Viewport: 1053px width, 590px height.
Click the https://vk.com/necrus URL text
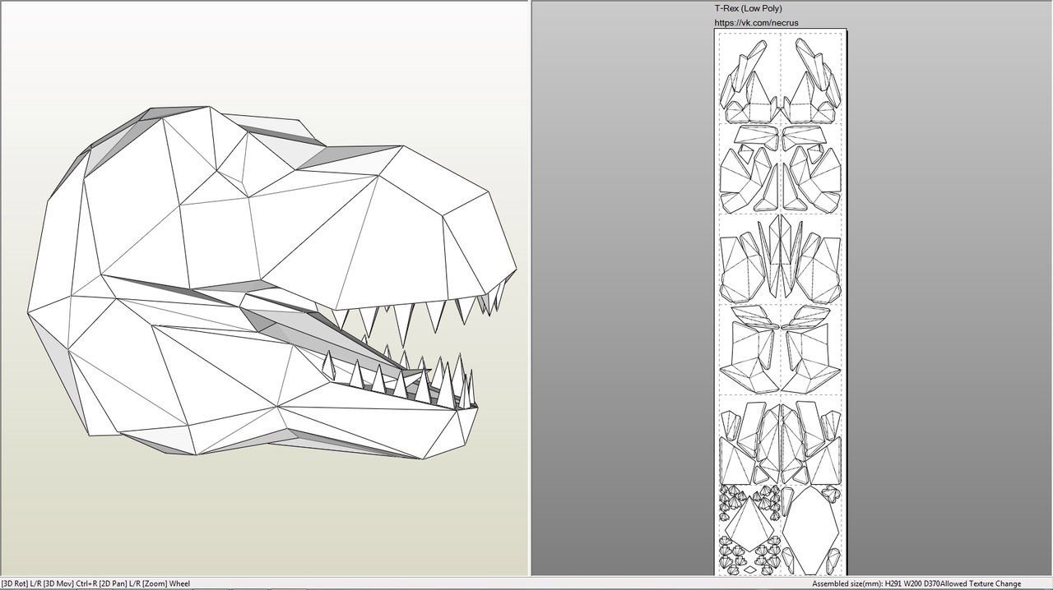pyautogui.click(x=756, y=23)
